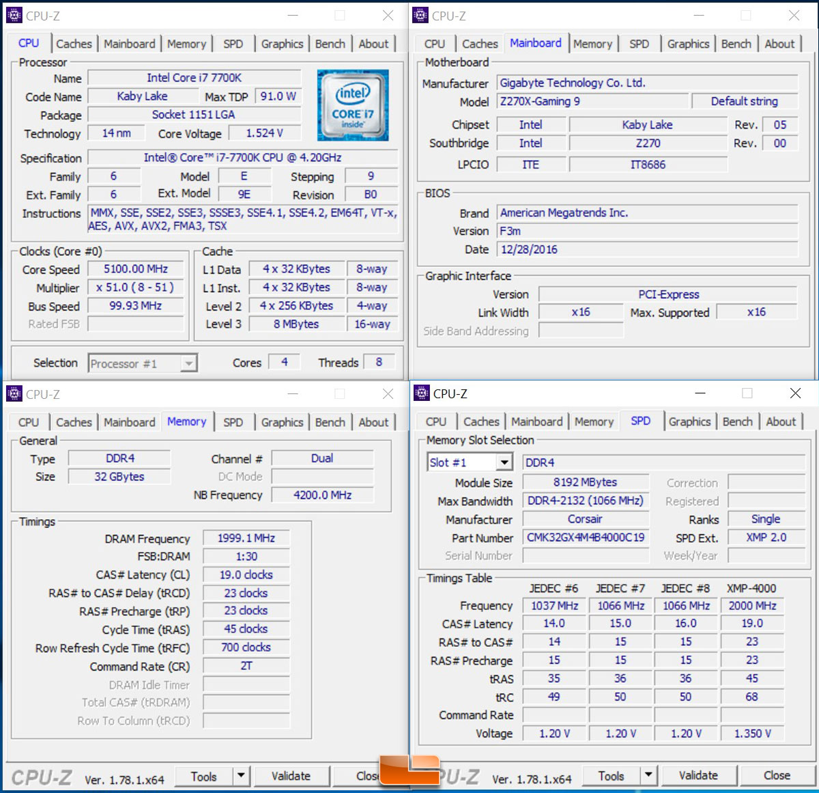Click the Level 3 cache 8 MBytes value
The width and height of the screenshot is (819, 793).
point(297,324)
